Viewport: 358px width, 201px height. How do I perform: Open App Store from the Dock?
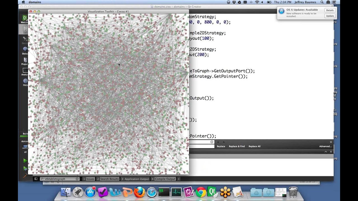pos(90,192)
